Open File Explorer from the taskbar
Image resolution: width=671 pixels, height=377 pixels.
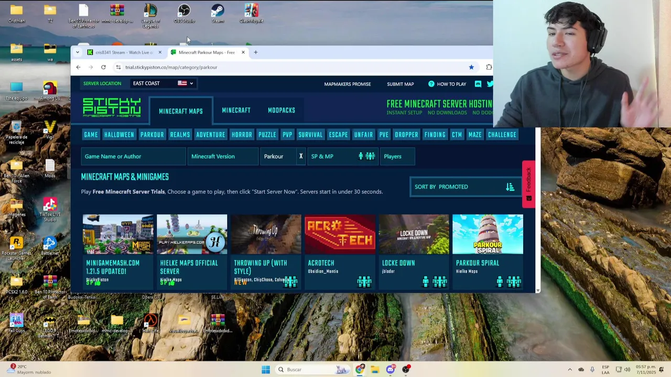click(375, 370)
